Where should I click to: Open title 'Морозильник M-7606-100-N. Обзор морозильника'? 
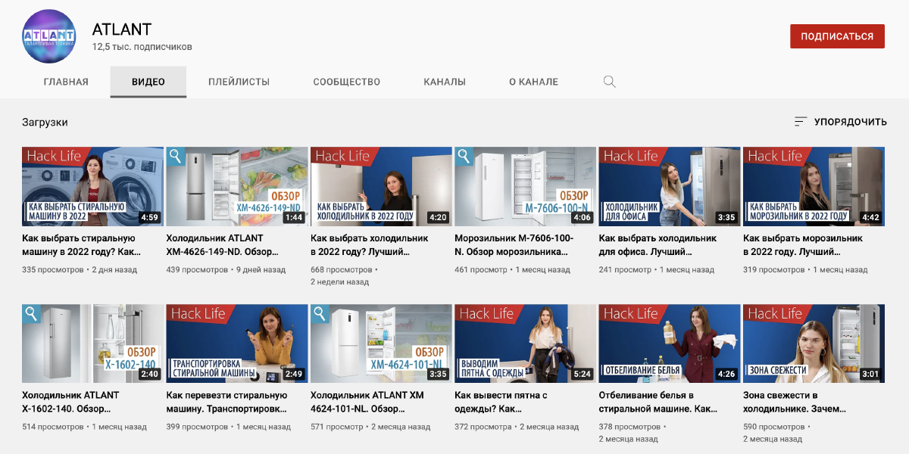pyautogui.click(x=514, y=245)
